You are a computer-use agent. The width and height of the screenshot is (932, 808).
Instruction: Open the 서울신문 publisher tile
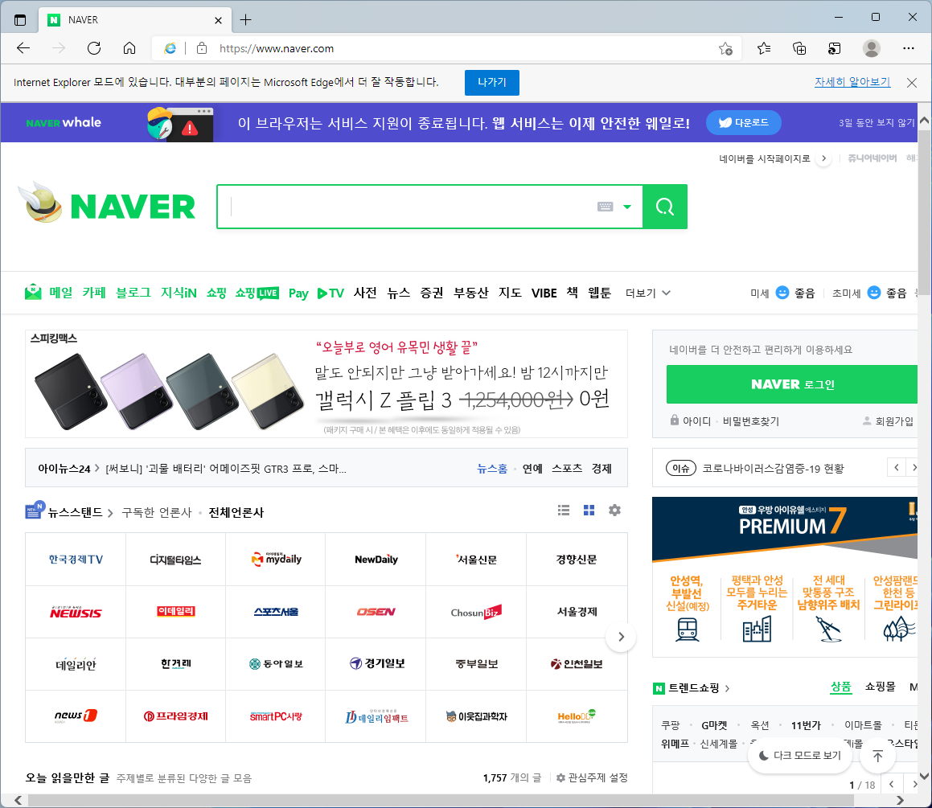point(476,559)
